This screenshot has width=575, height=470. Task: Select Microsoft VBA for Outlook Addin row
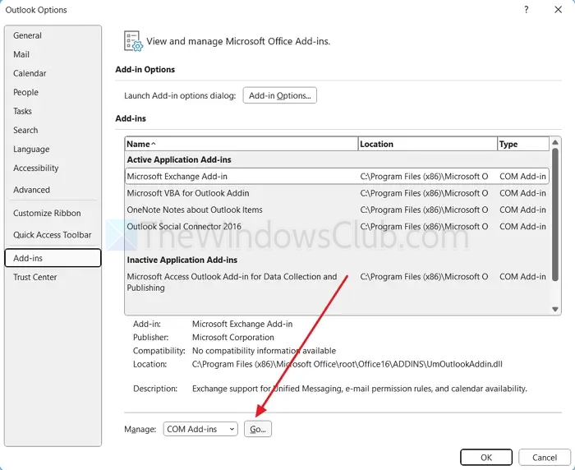(337, 193)
